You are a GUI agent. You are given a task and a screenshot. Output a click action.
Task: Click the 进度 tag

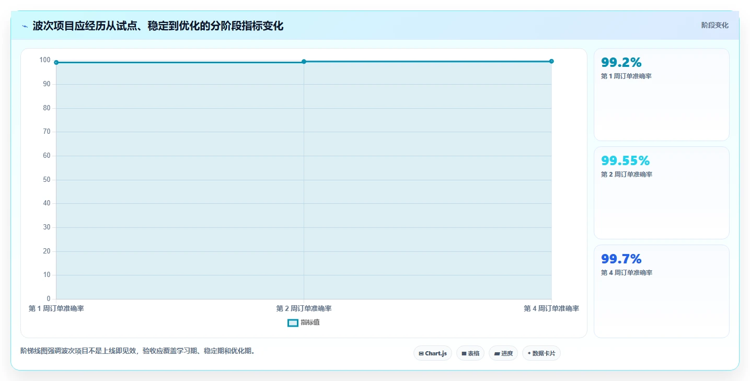pyautogui.click(x=503, y=353)
